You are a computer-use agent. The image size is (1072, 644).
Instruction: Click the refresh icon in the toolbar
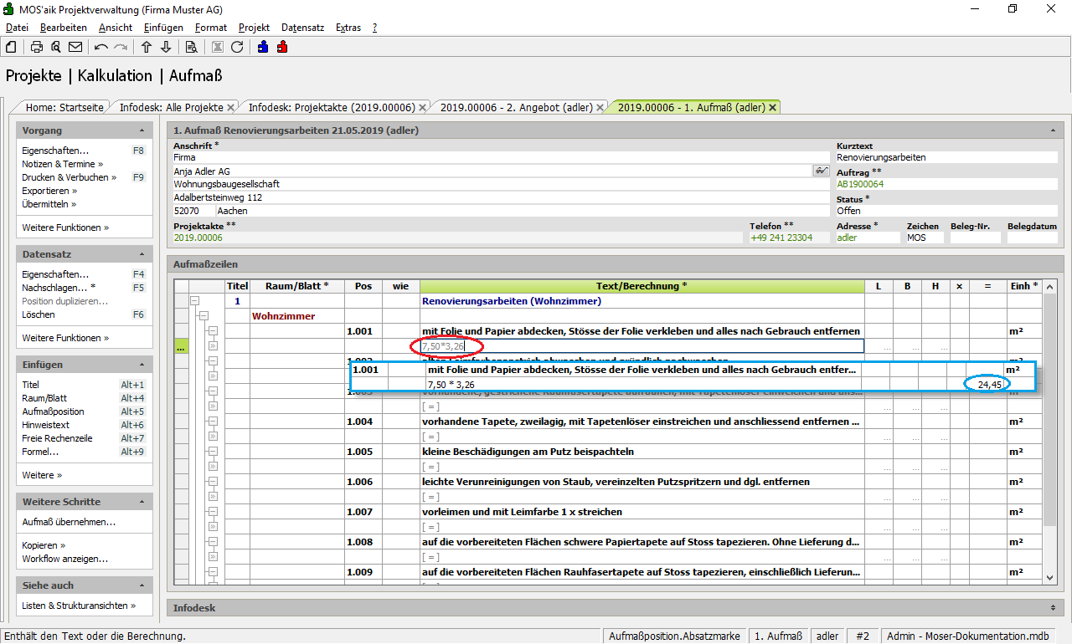pyautogui.click(x=237, y=47)
